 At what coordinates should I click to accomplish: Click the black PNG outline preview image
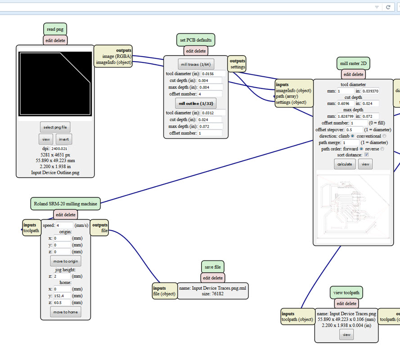pos(55,84)
